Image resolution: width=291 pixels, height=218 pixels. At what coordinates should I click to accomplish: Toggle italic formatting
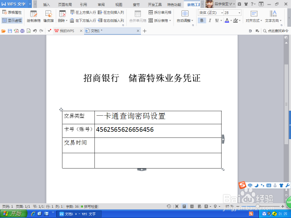(x=210, y=20)
